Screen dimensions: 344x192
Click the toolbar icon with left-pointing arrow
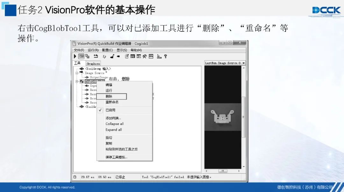pos(96,56)
